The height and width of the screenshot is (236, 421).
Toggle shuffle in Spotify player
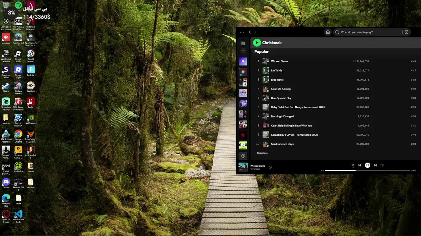353,166
